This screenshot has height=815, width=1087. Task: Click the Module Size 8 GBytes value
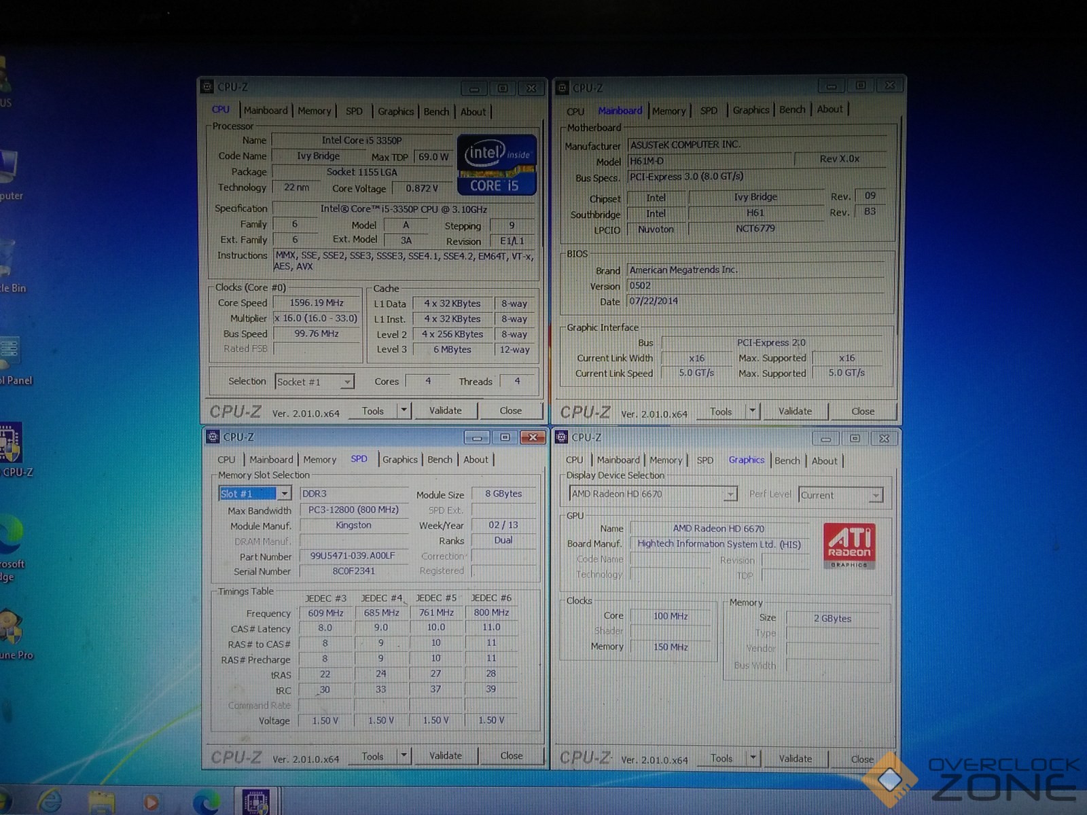click(x=503, y=494)
